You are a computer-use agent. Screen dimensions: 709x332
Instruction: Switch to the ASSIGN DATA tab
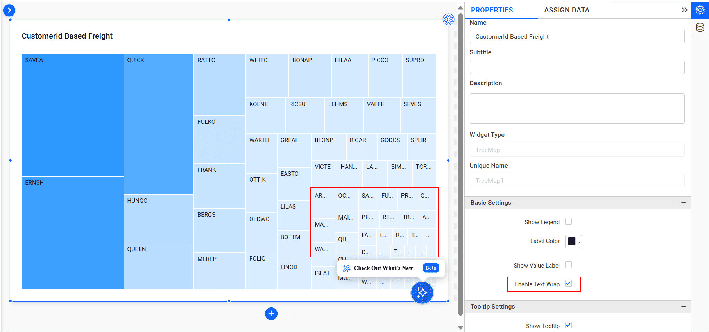point(566,10)
